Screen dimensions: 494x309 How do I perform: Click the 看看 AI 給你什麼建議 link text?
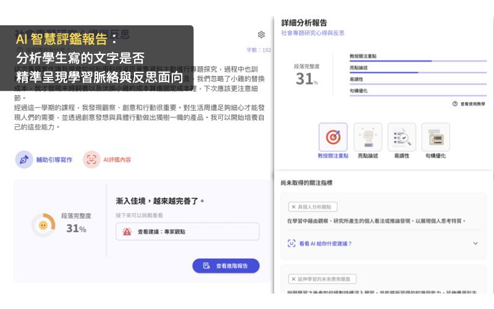[x=325, y=243]
